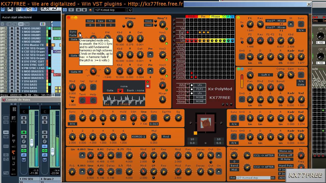Image resolution: width=326 pixels, height=183 pixels.
Task: Open the Whl destination Lfo selector
Action: pos(200,85)
